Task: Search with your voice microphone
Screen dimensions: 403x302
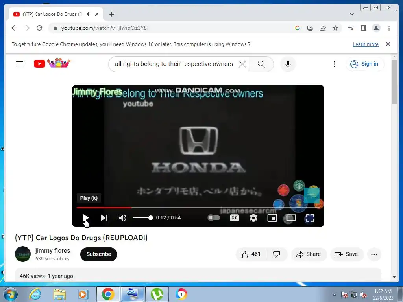Action: (288, 64)
